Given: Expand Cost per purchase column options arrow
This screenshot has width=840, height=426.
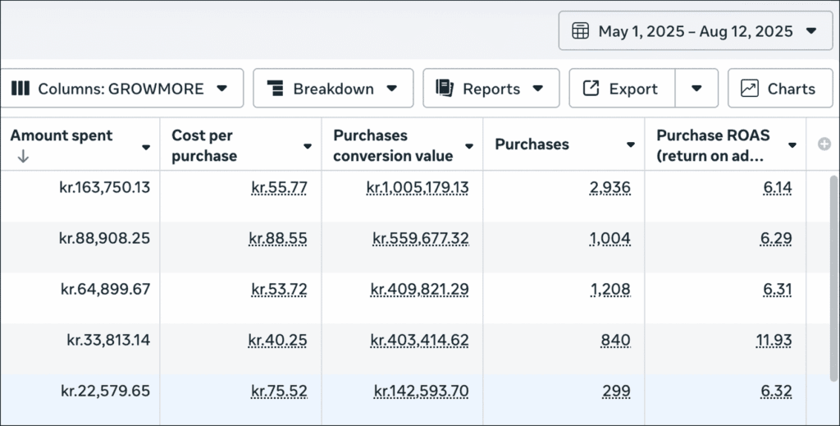Looking at the screenshot, I should tap(308, 146).
